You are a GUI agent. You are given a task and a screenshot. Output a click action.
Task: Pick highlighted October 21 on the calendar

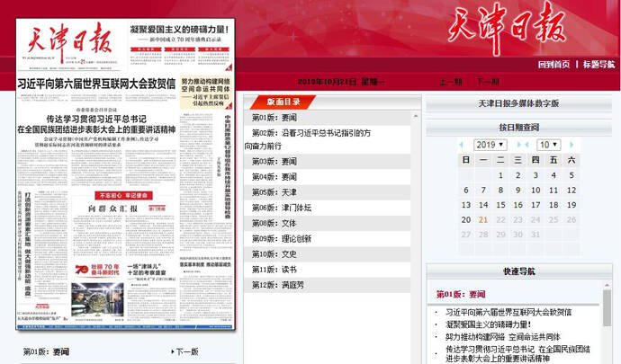(483, 219)
